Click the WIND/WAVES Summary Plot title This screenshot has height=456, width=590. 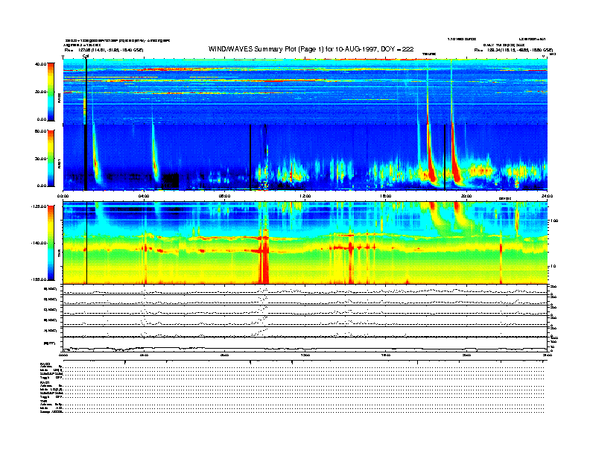point(311,49)
